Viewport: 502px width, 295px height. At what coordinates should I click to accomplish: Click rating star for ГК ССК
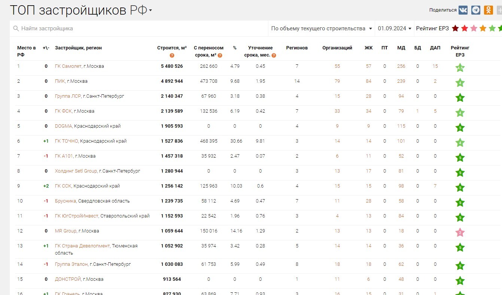460,188
